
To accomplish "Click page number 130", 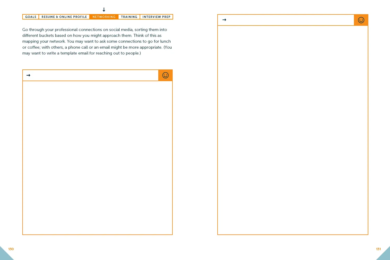I will 11,249.
